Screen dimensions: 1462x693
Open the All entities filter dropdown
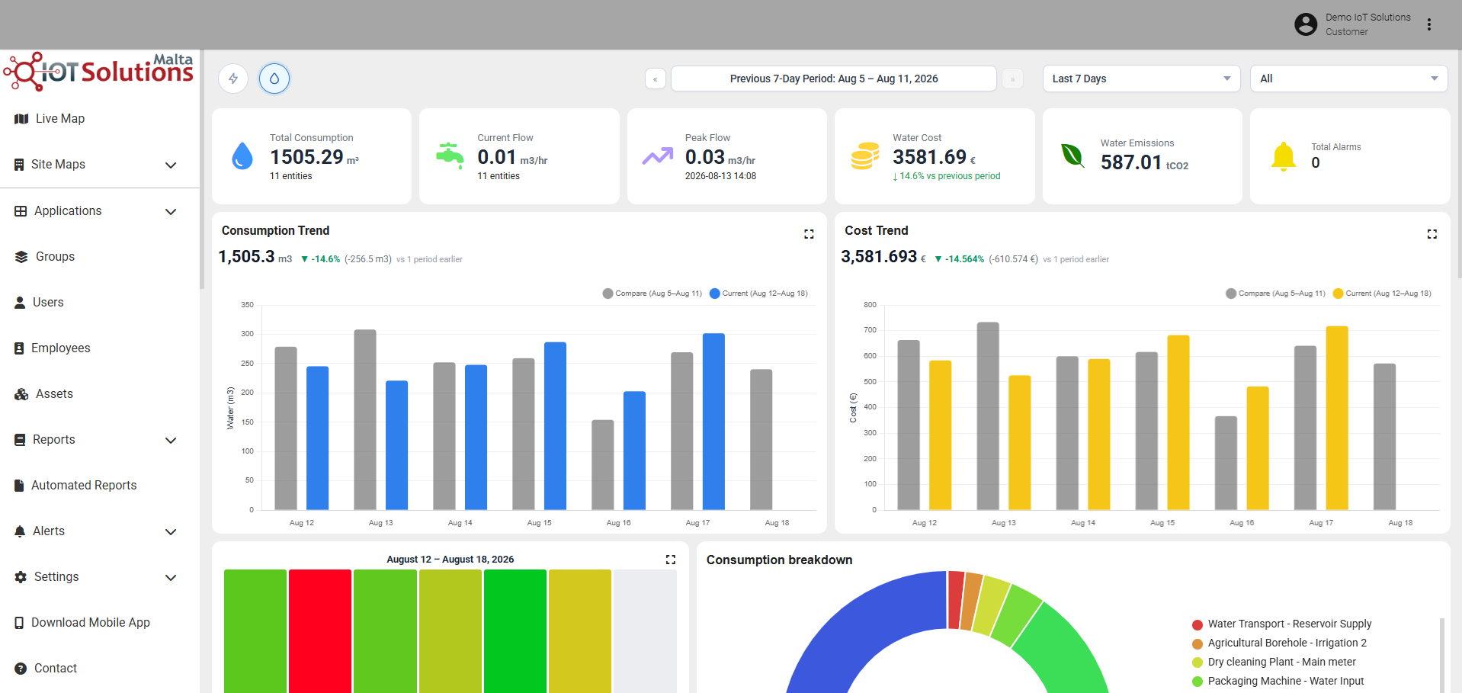1349,79
